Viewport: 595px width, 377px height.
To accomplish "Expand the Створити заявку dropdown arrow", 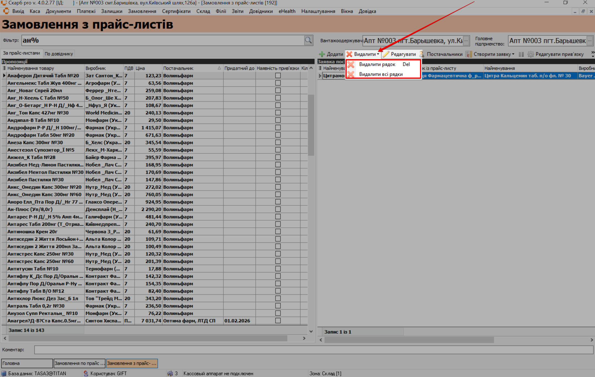I will tap(513, 54).
